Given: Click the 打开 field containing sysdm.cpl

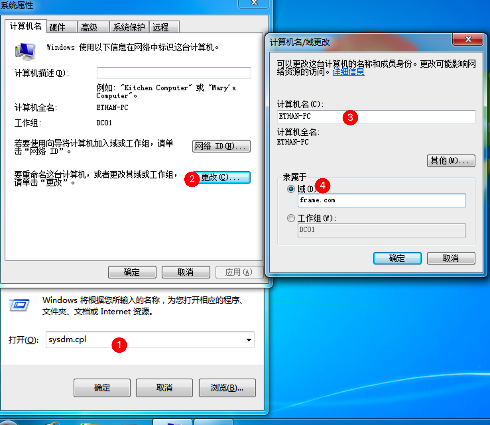Looking at the screenshot, I should coord(150,340).
